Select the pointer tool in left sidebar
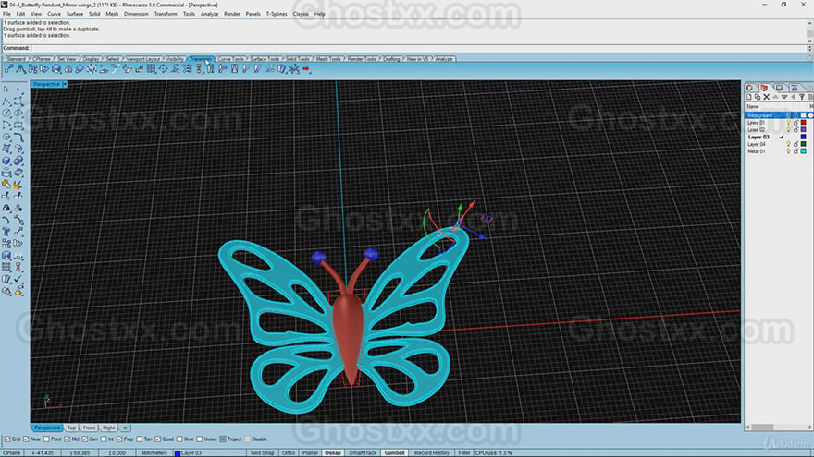The width and height of the screenshot is (814, 457). (6, 90)
